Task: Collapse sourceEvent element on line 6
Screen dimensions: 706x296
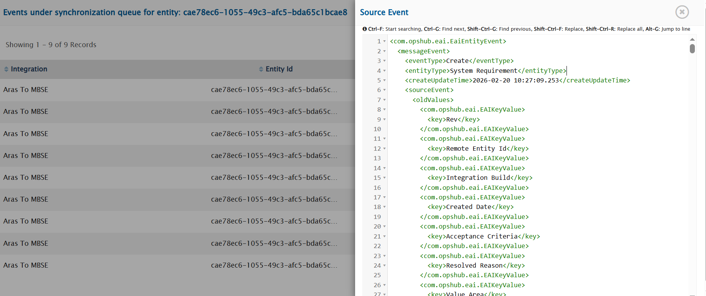Action: [x=384, y=90]
